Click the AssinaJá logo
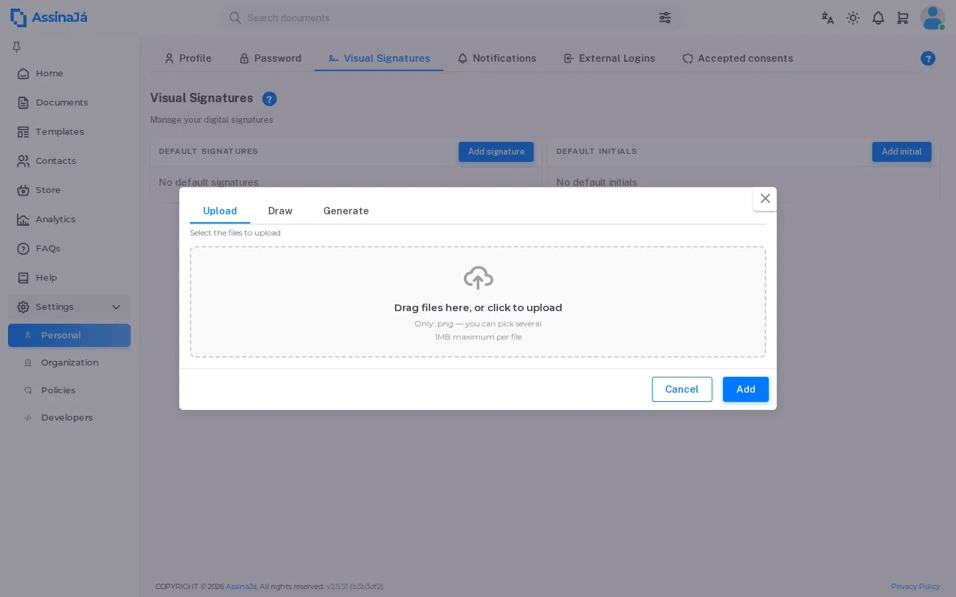956x597 pixels. (49, 18)
